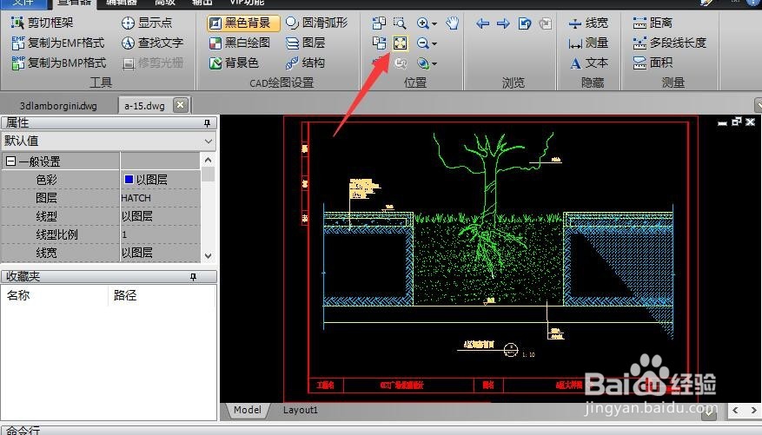Image resolution: width=762 pixels, height=435 pixels.
Task: Switch to the 3dlamborgini.dwg tab
Action: [58, 106]
